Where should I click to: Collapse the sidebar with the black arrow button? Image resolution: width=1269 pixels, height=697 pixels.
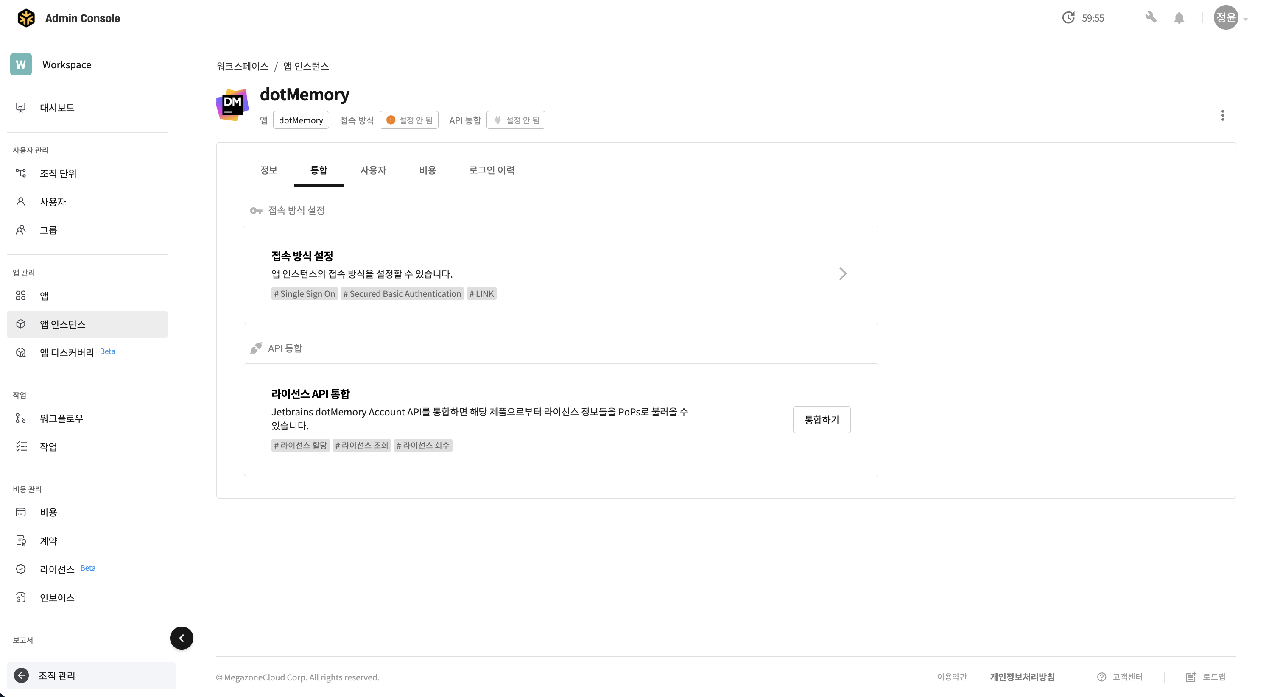pyautogui.click(x=181, y=638)
